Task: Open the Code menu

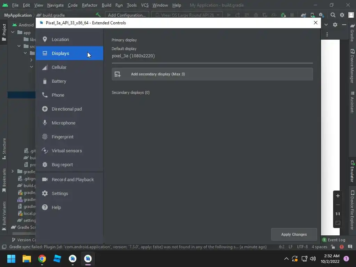Action: (73, 5)
